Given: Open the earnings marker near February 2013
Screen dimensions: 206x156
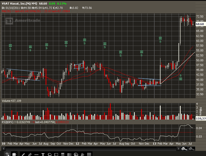Looking at the screenshot, I should coord(160,40).
